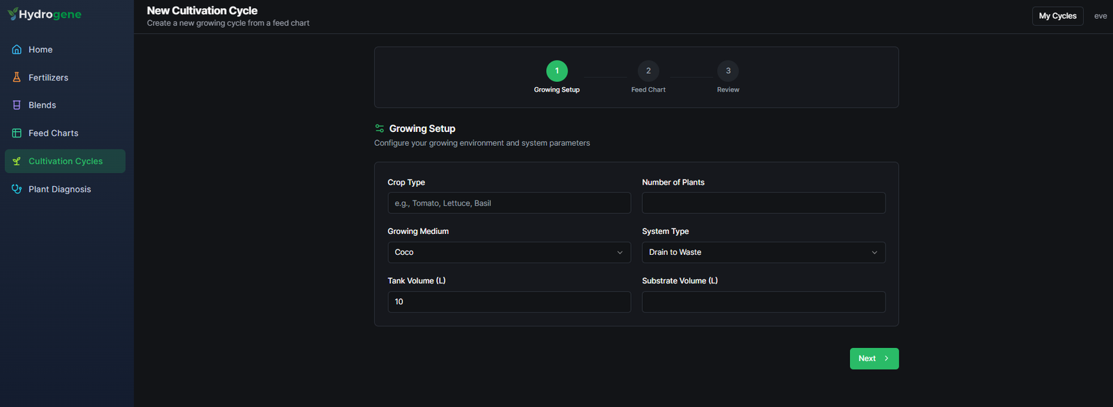The image size is (1113, 407).
Task: Go to Fertilizers page
Action: [x=65, y=77]
